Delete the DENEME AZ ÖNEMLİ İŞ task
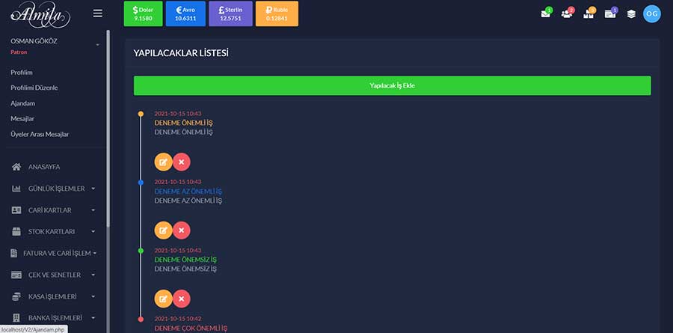The image size is (673, 333). coord(182,230)
